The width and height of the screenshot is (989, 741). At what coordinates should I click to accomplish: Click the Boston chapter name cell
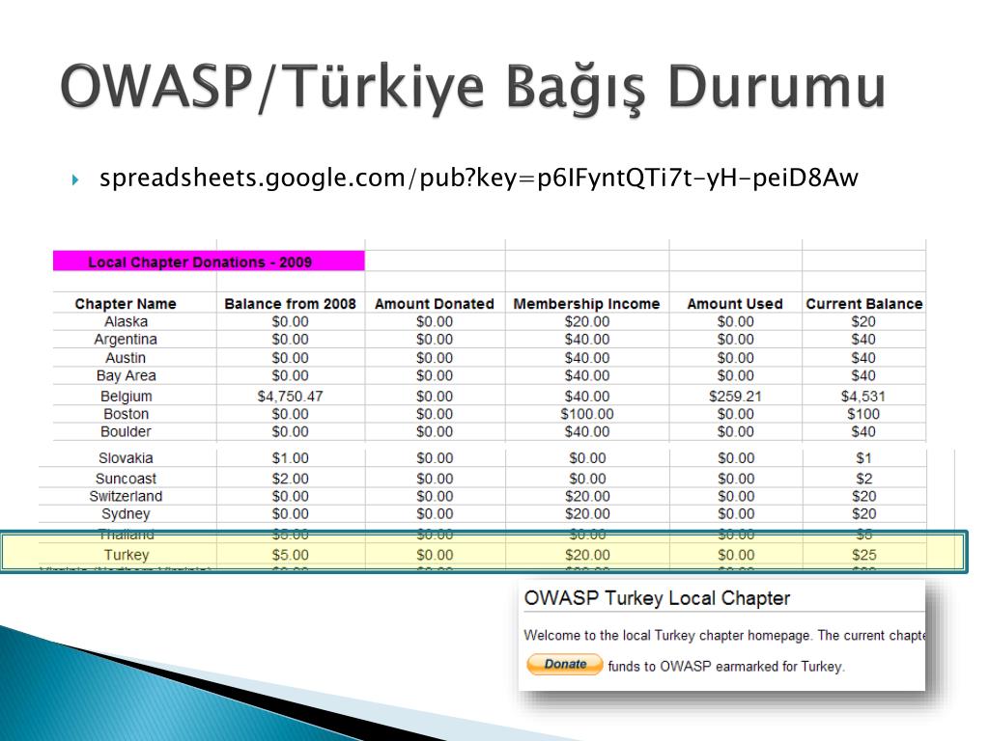tap(127, 414)
